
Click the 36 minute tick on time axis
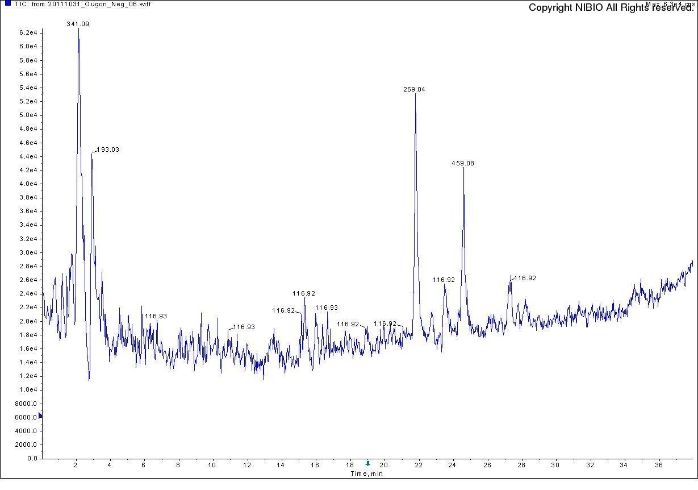click(659, 465)
